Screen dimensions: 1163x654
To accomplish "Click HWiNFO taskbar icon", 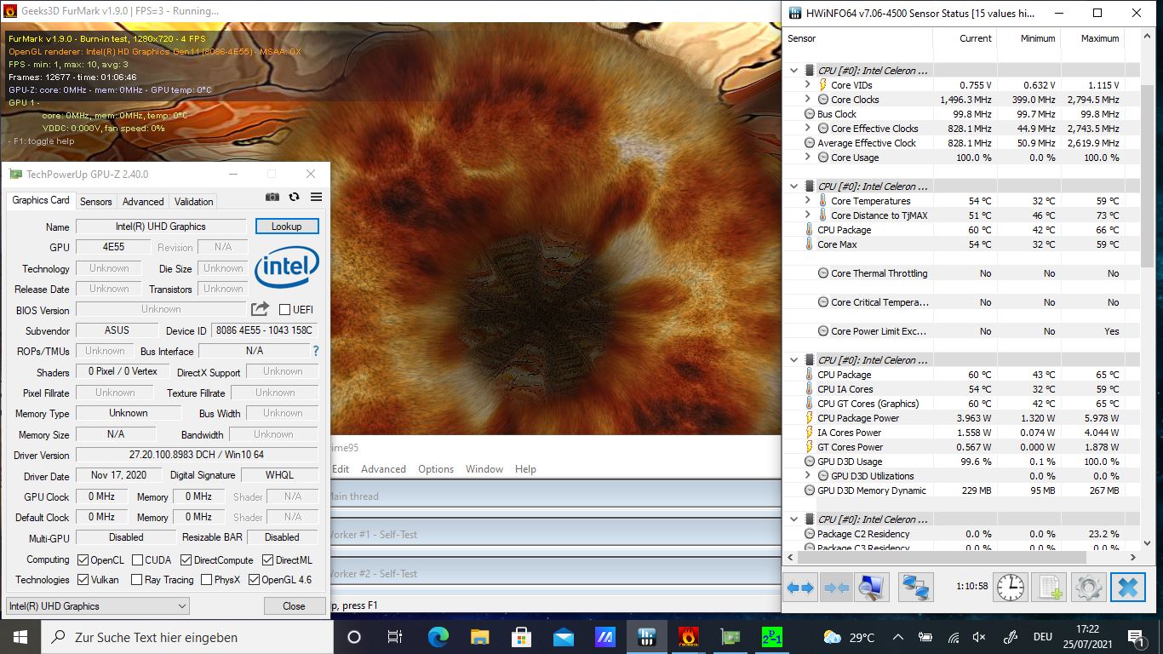I will (x=647, y=637).
